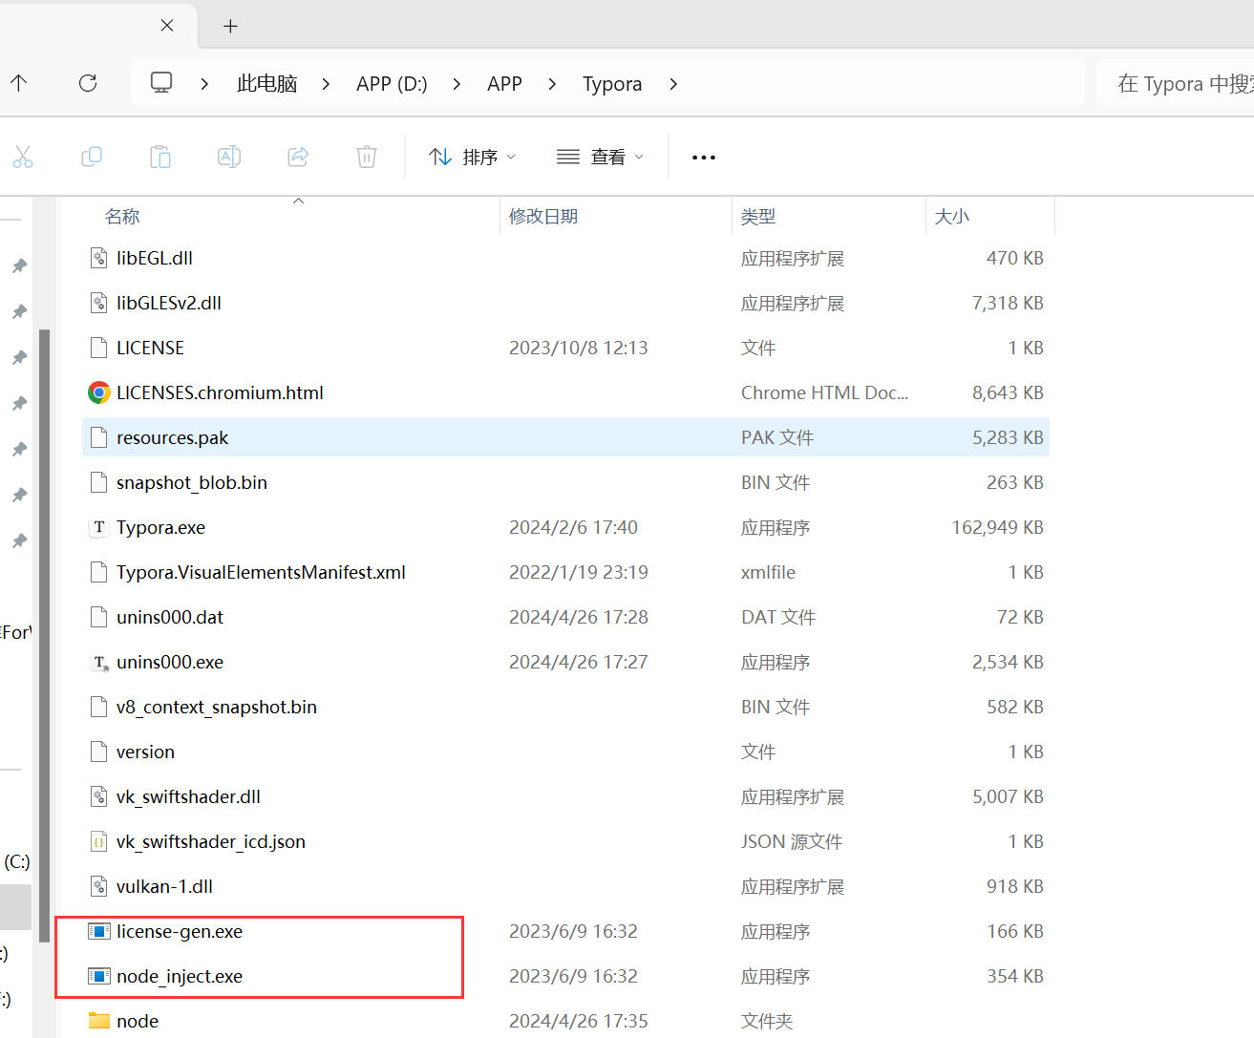
Task: Select Typora.VisualElementsManifest.xml file name
Action: click(261, 572)
